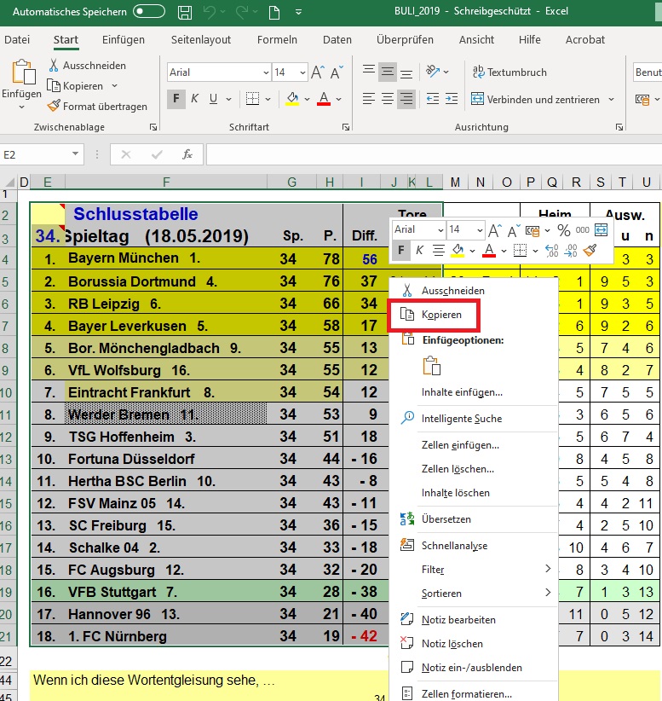Choose Übersetzen in context menu

click(x=474, y=519)
